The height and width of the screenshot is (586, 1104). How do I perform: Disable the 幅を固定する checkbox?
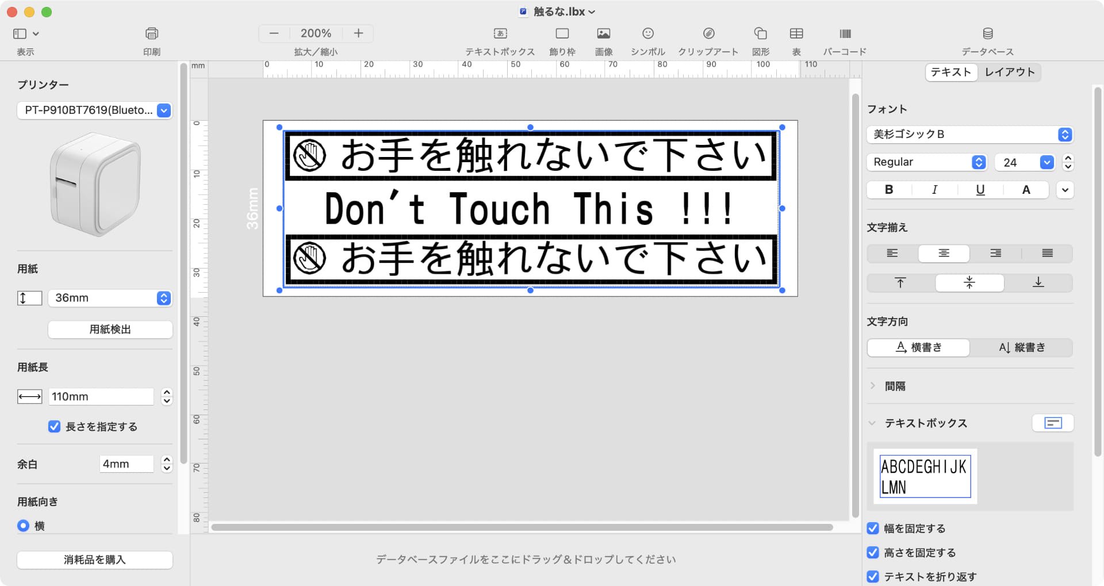pos(873,528)
